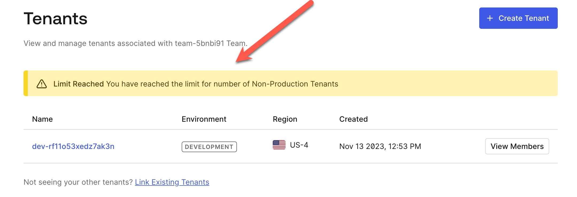Click the tenants description subtitle text

[x=135, y=43]
